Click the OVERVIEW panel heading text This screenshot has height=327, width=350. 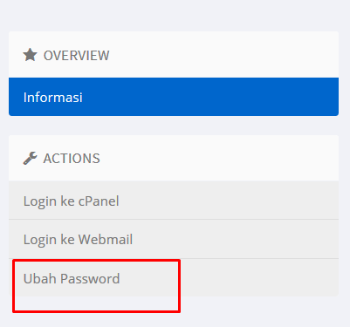[77, 55]
